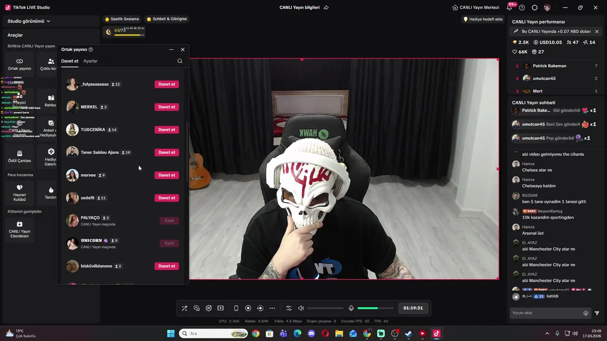Open CANLI Yayın Etkinlikleri tool
Screen dimensions: 607x341
pos(19,229)
